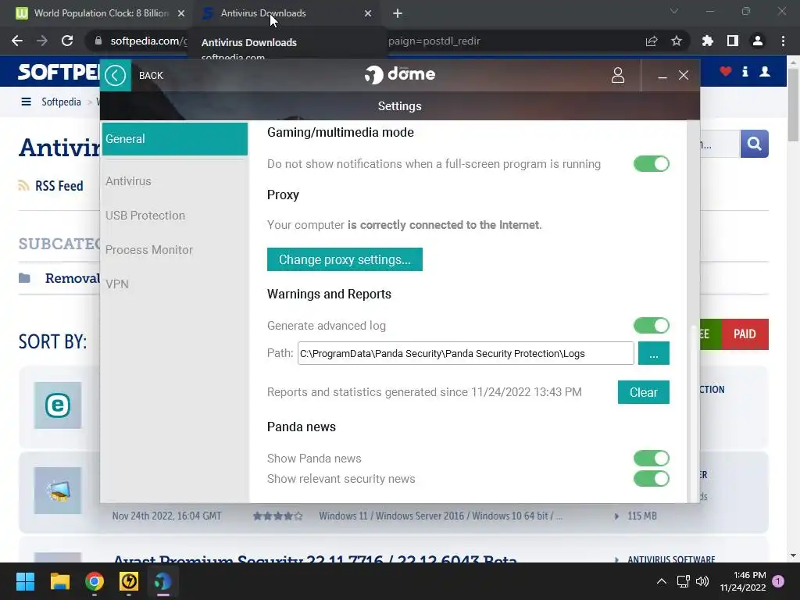Open a new Chrome tab

(x=398, y=13)
